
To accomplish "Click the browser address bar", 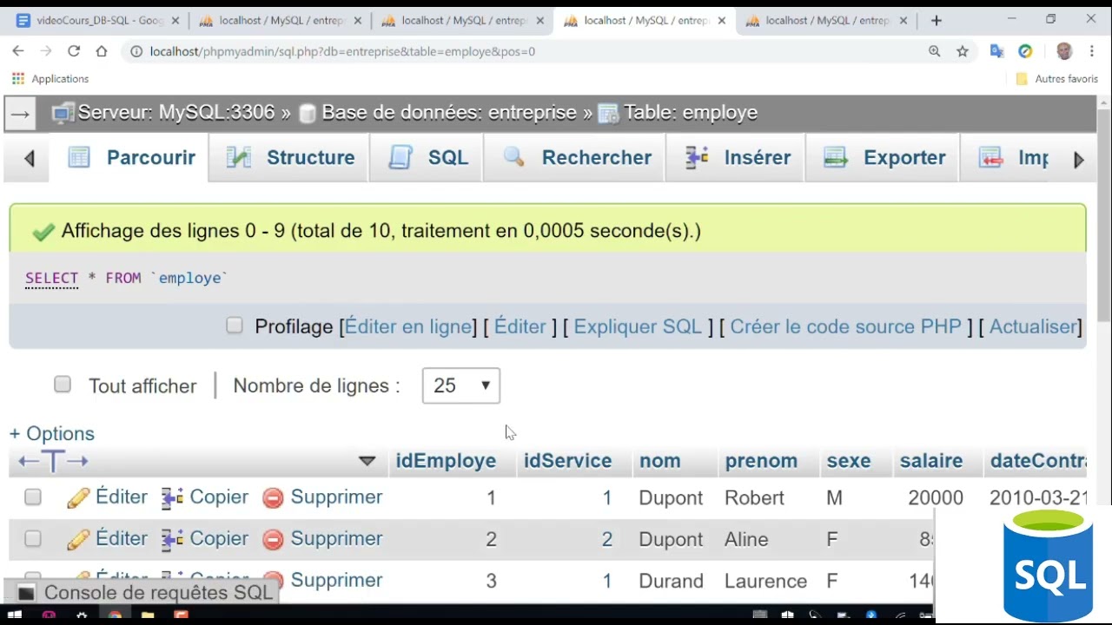I will tap(521, 51).
